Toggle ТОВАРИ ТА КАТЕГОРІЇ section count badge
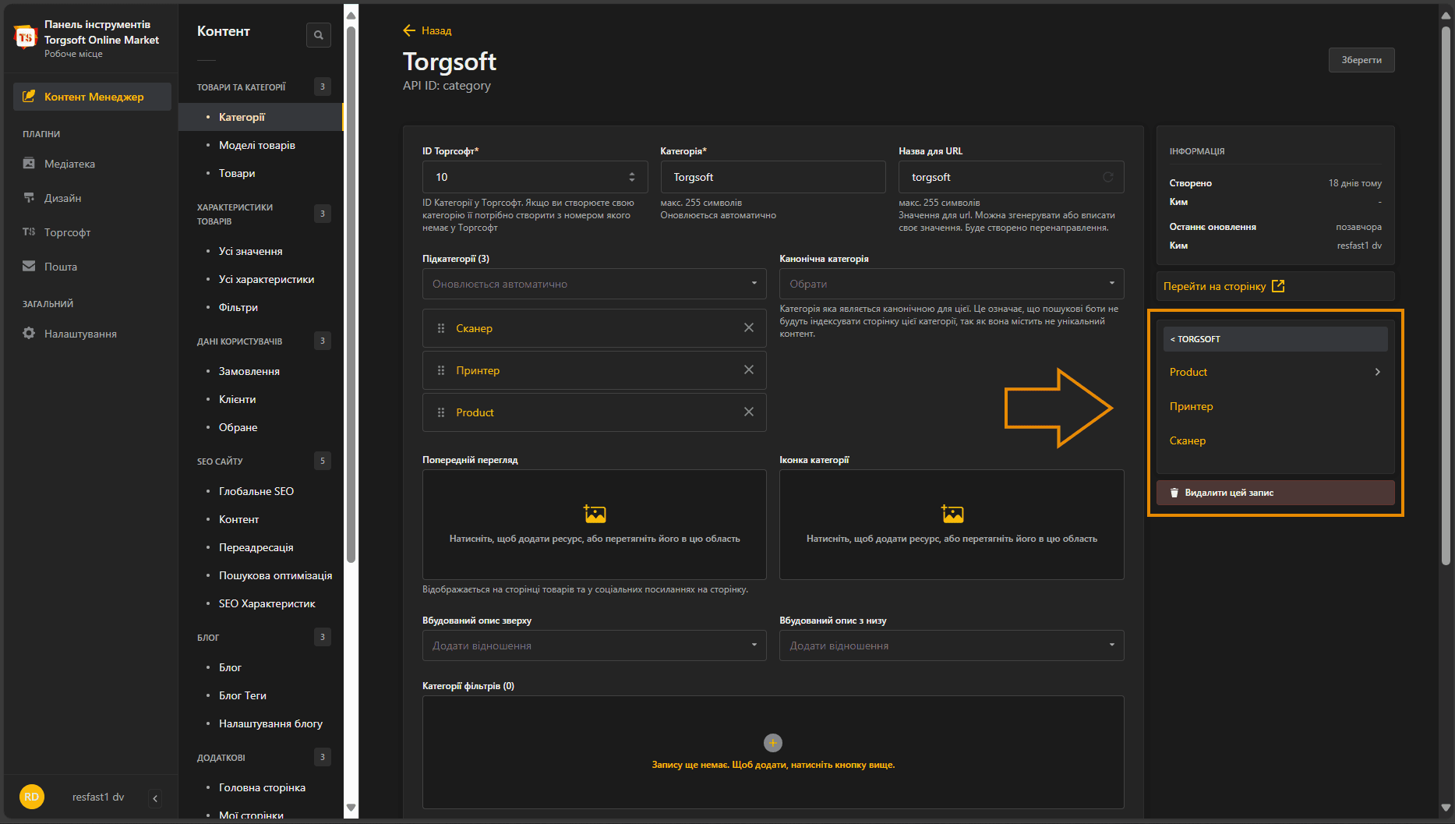Viewport: 1455px width, 824px height. (323, 87)
